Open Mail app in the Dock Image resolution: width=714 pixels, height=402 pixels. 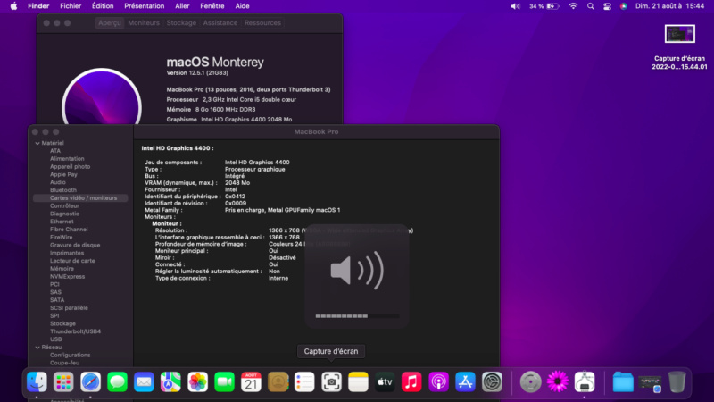[x=144, y=382]
